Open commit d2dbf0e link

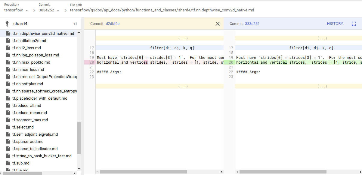[113, 24]
